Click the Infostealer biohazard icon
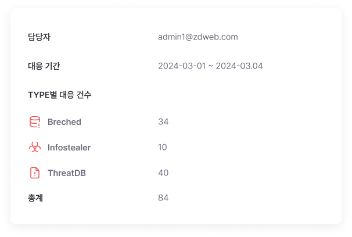Viewport: 352px width, 237px height. [35, 148]
